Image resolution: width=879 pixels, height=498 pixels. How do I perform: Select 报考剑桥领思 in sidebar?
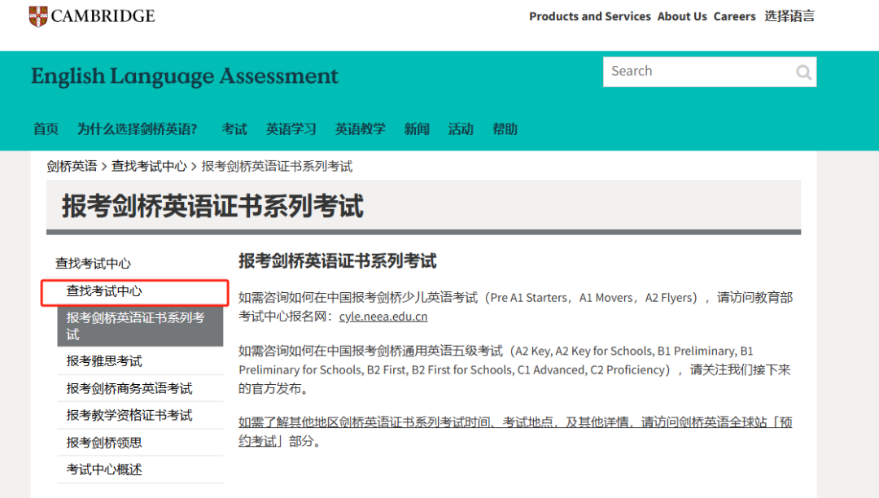[x=140, y=443]
